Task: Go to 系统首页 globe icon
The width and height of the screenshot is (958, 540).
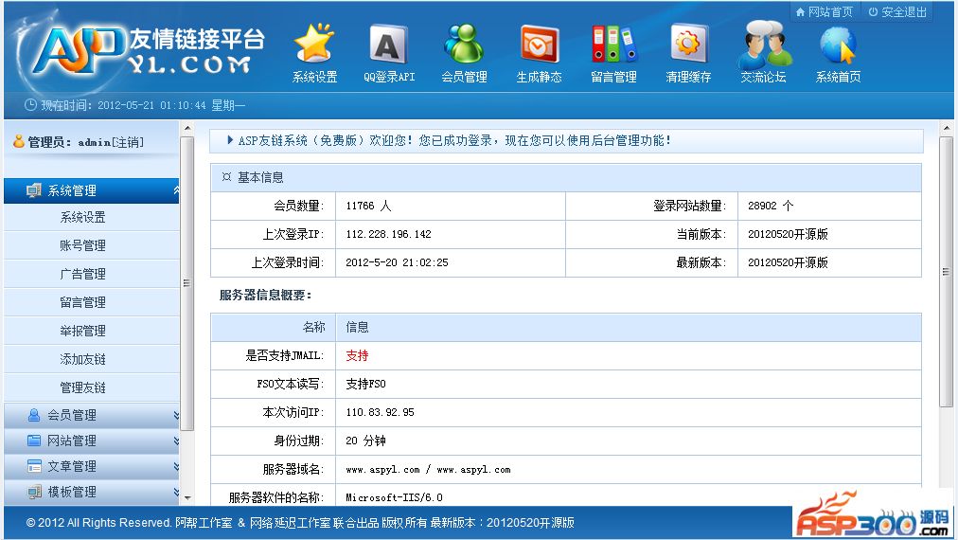Action: point(839,45)
